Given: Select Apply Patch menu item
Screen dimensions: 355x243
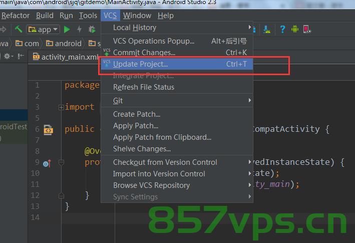Looking at the screenshot, I should click(177, 126).
